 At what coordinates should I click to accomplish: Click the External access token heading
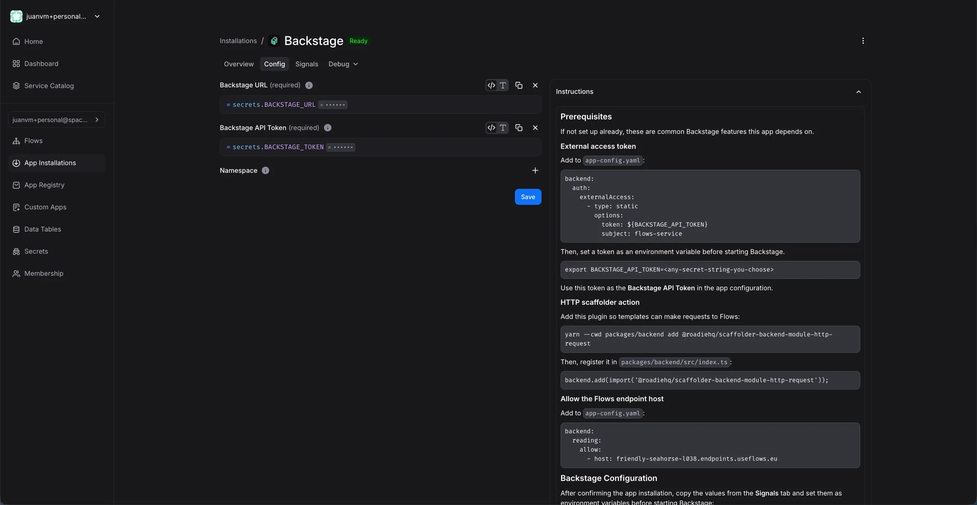(x=598, y=146)
